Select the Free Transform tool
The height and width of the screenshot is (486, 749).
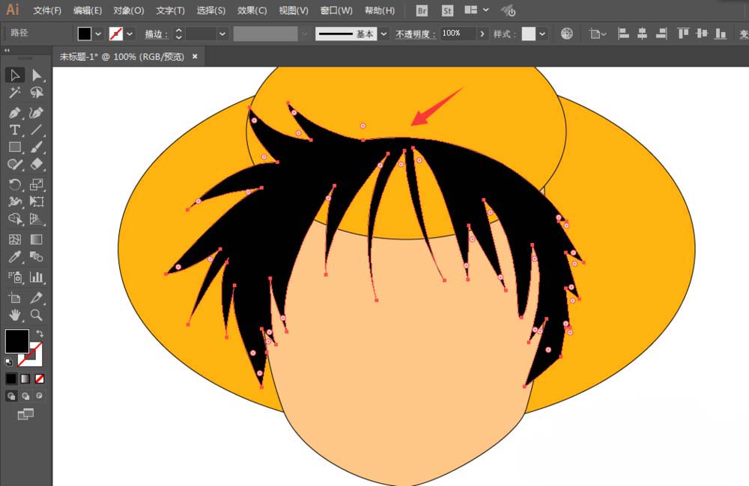tap(36, 201)
